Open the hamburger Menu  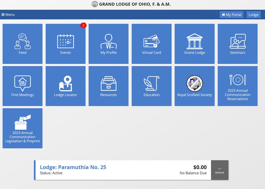pyautogui.click(x=8, y=15)
